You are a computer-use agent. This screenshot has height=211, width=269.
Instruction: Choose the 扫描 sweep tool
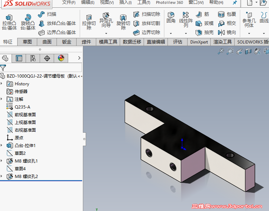pyautogui.click(x=47, y=14)
